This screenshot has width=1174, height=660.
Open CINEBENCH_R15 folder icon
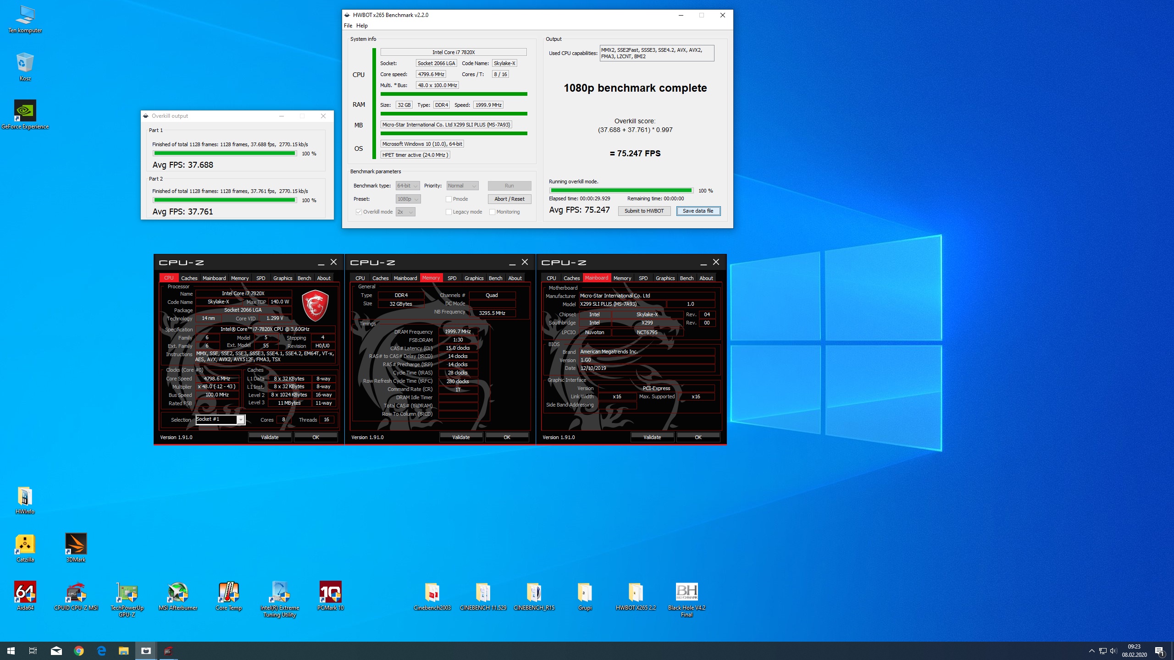[534, 596]
